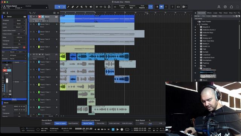Click the Stop button in the transport
Viewport: 241px width, 136px height.
point(113,130)
